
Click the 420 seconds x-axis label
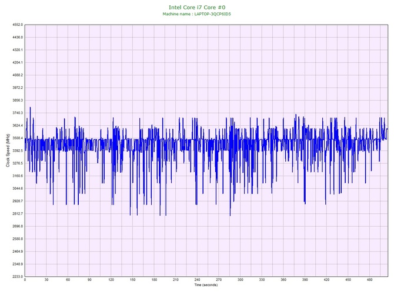click(x=326, y=280)
